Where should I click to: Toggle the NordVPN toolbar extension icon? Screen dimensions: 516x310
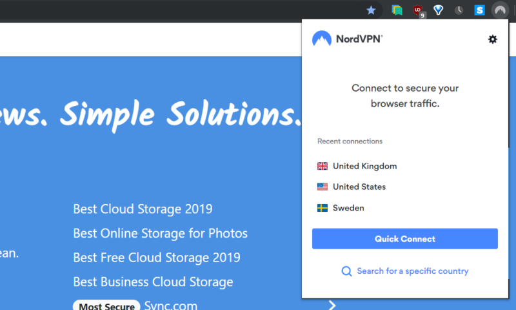[500, 10]
